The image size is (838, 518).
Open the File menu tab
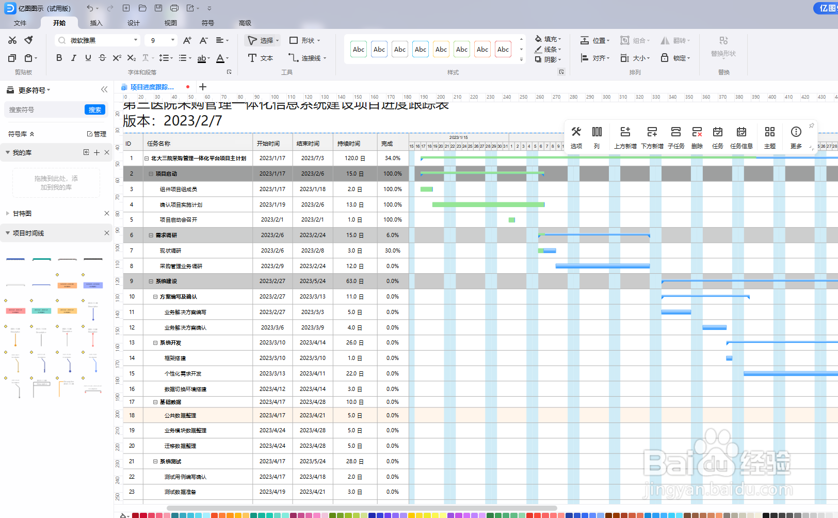pyautogui.click(x=20, y=23)
